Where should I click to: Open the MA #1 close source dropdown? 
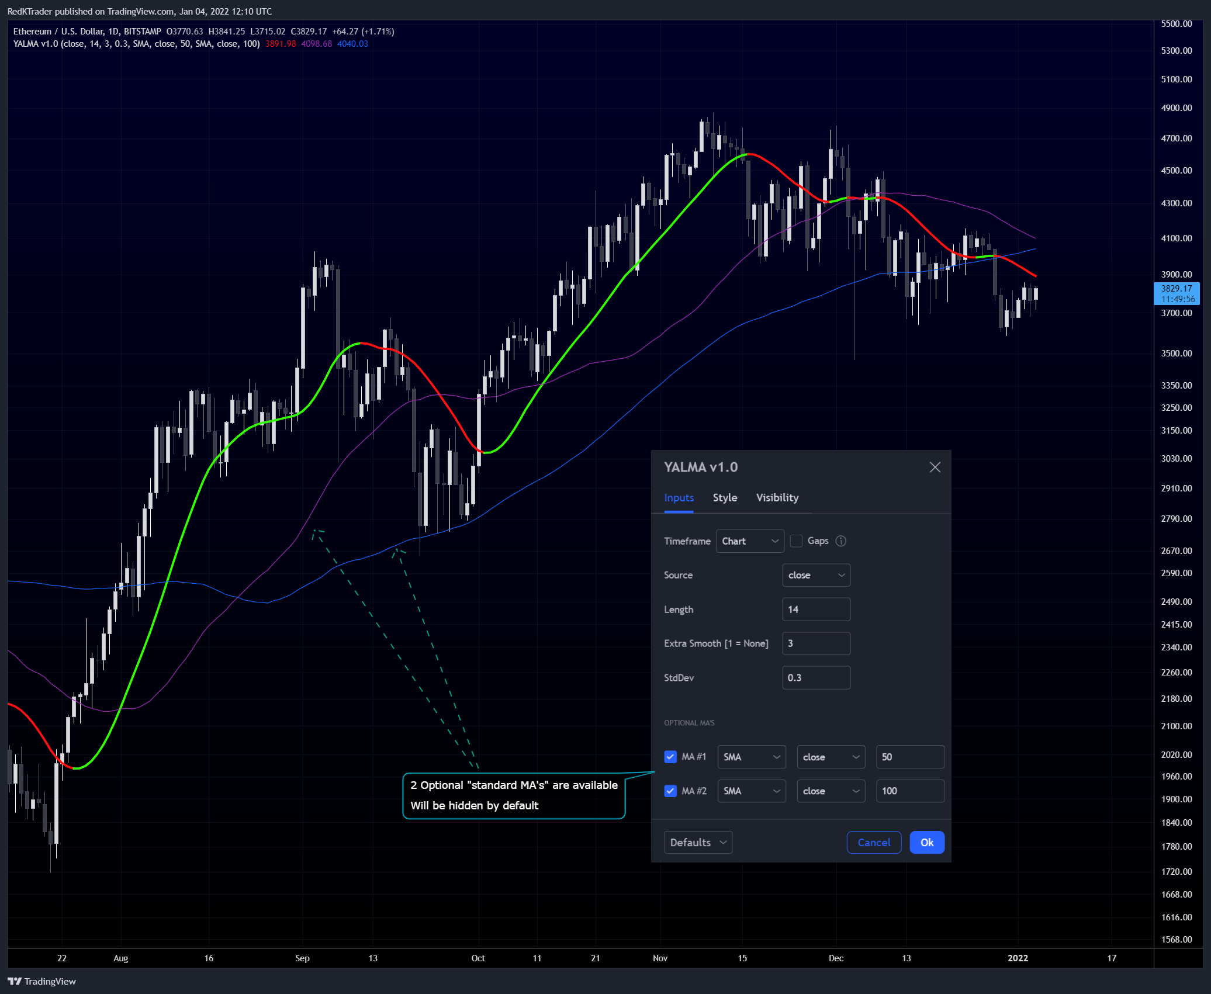click(831, 757)
